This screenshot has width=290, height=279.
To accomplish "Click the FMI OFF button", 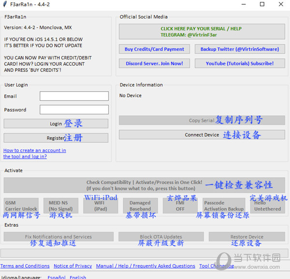I will (x=180, y=206).
